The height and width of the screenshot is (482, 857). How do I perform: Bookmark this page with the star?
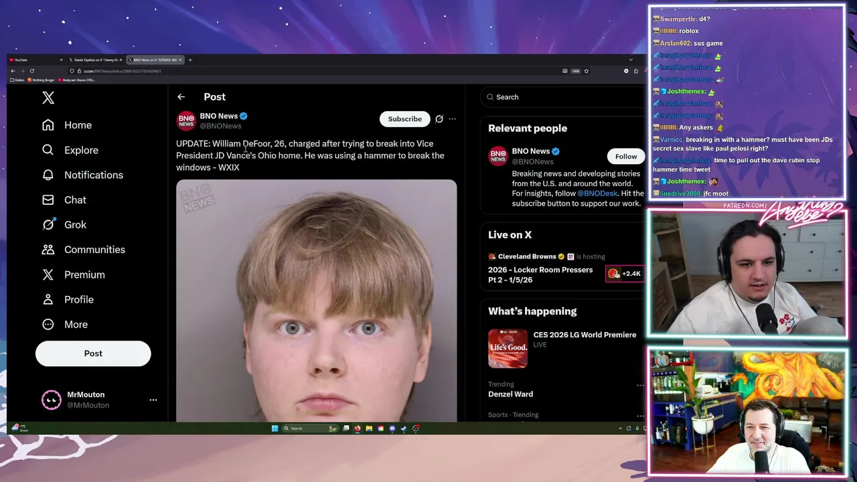coord(587,71)
